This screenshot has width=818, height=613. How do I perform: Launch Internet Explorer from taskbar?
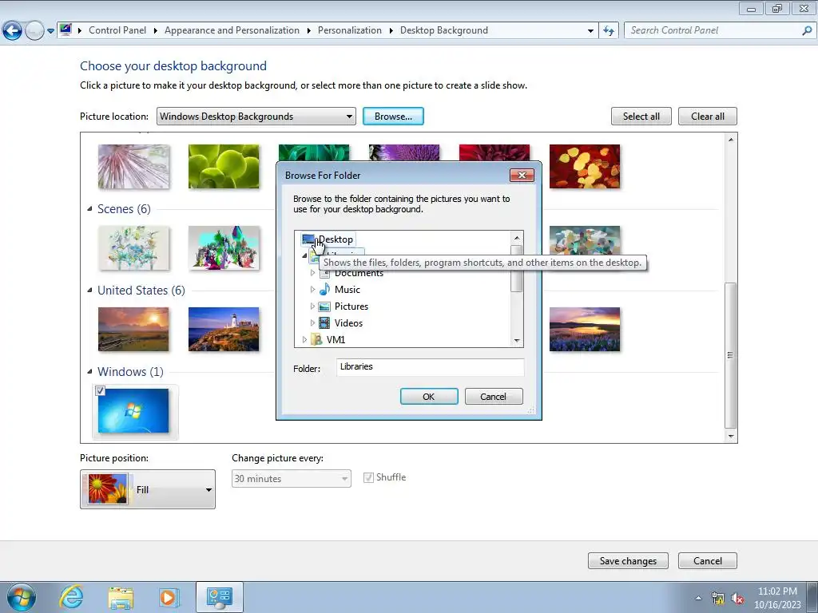(x=71, y=597)
